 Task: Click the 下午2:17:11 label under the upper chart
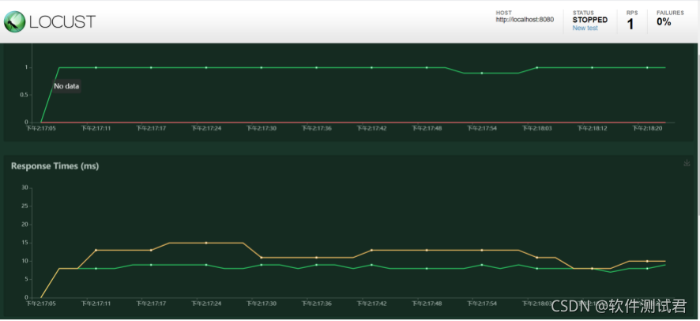pyautogui.click(x=95, y=128)
